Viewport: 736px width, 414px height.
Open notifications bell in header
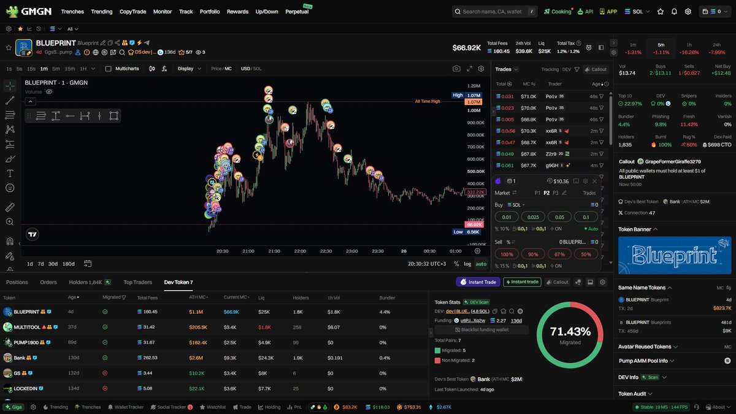[675, 12]
